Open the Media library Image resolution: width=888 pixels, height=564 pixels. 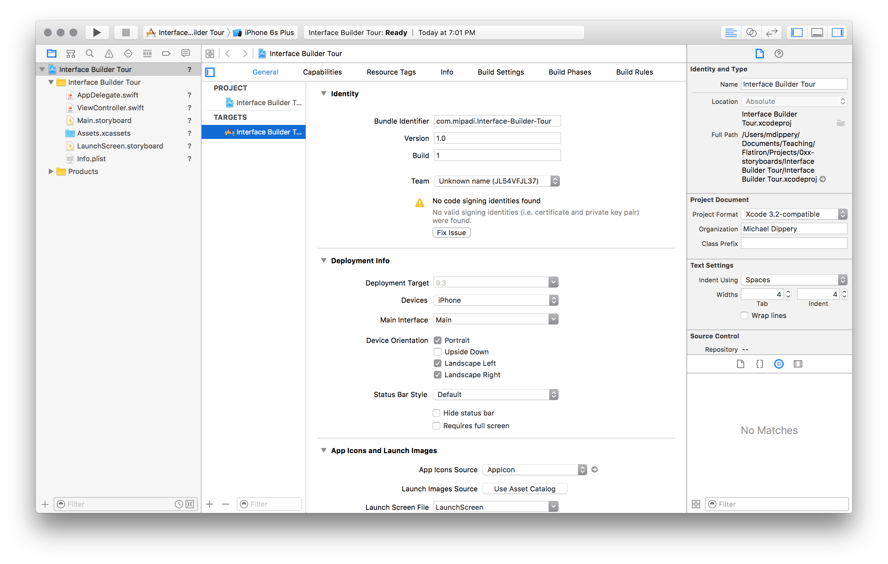click(x=798, y=364)
